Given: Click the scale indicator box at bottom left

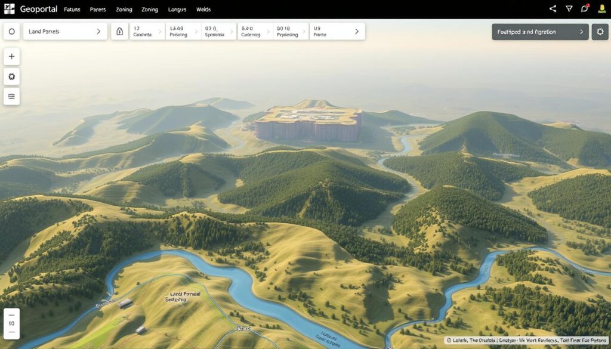Looking at the screenshot, I should pos(11,324).
